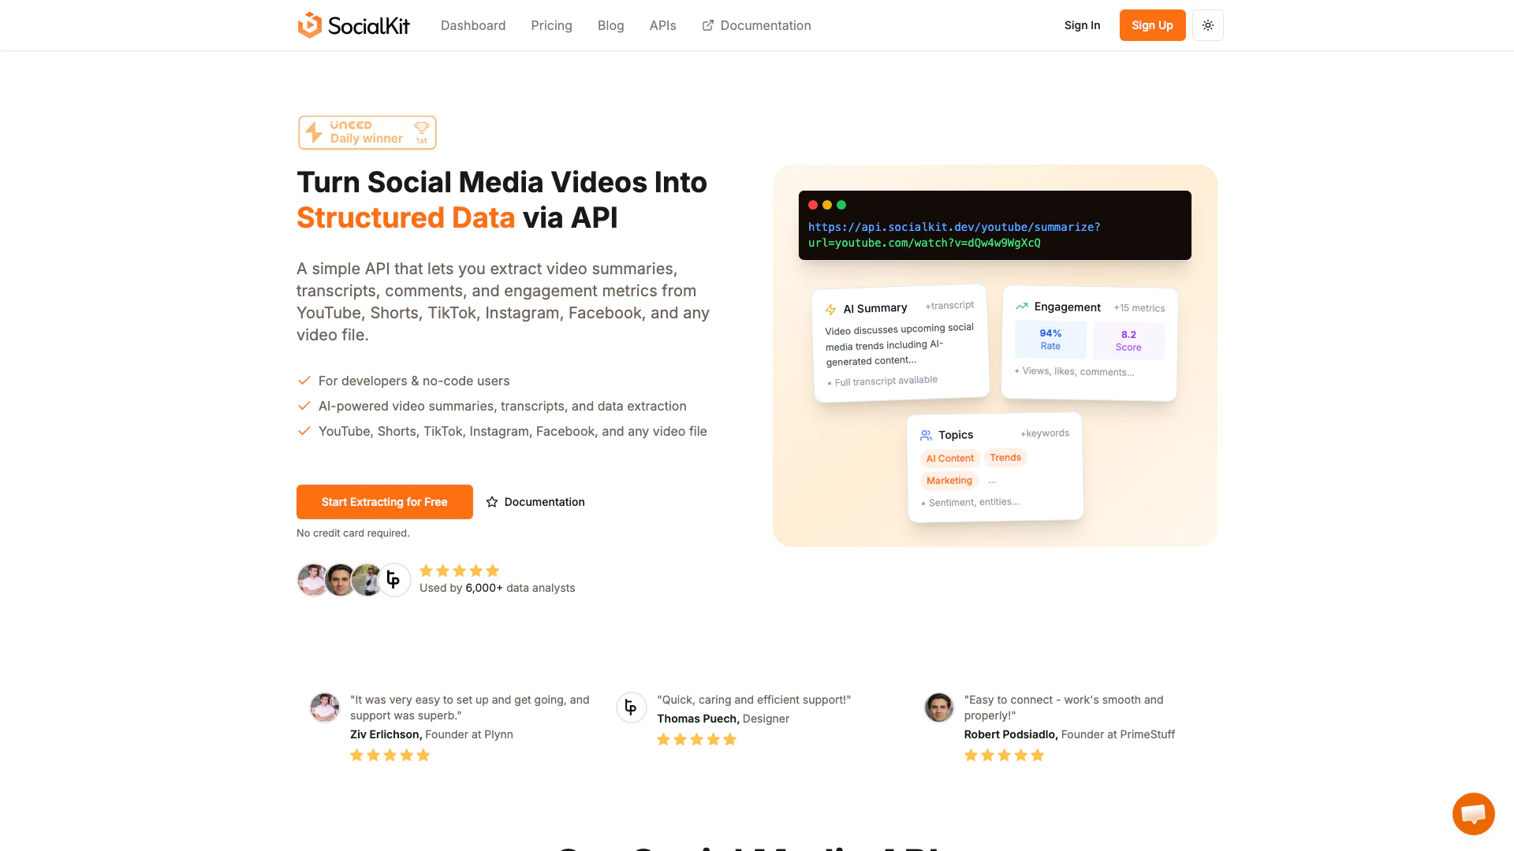The width and height of the screenshot is (1514, 851).
Task: Click the SocialKit logo icon
Action: [x=310, y=25]
